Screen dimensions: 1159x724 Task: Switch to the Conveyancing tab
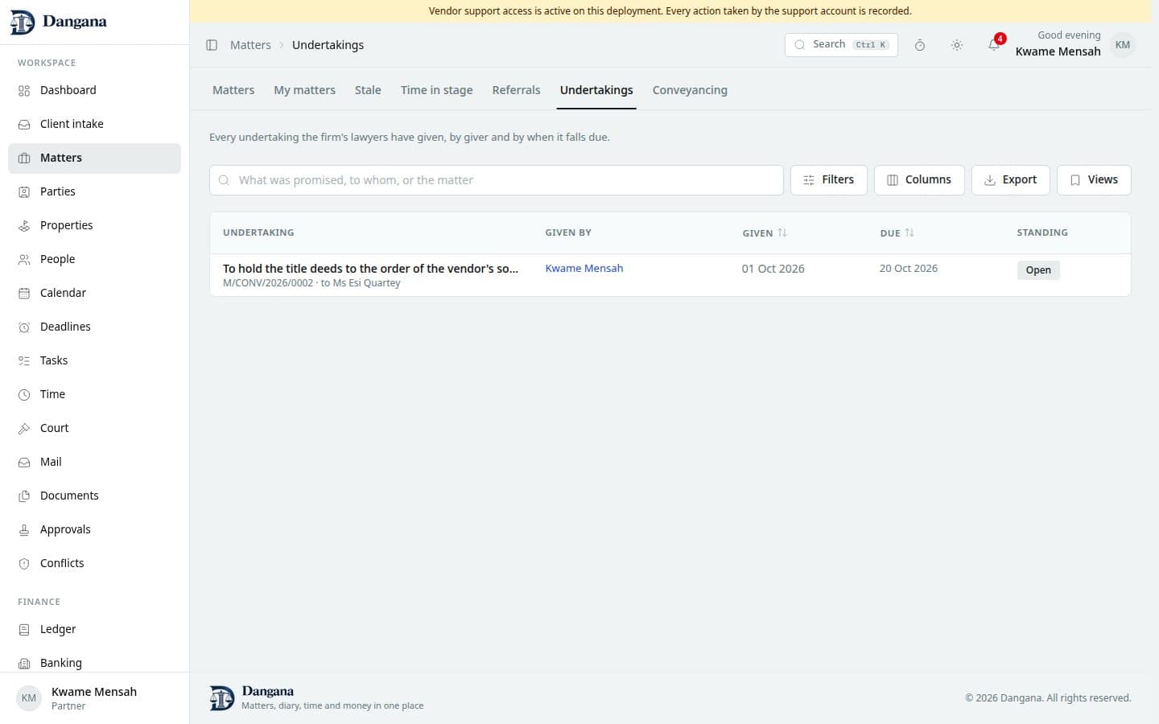click(690, 90)
